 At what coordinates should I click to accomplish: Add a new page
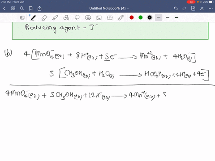tap(193, 8)
